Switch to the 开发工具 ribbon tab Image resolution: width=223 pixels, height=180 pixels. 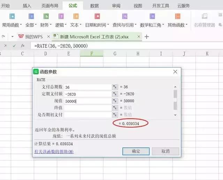161,6
